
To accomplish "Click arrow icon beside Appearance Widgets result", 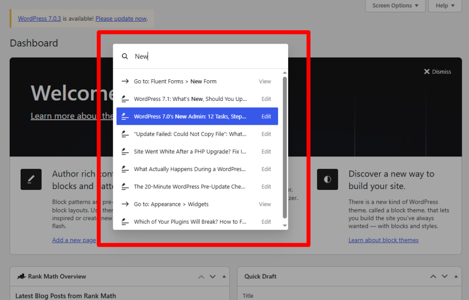I will click(125, 204).
